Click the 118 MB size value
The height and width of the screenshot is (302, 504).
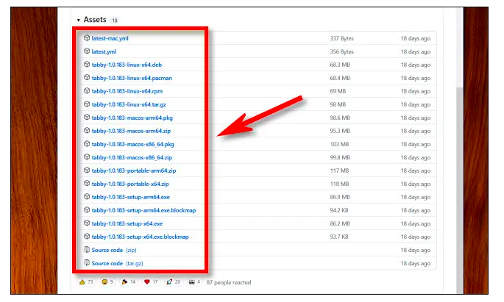pyautogui.click(x=339, y=184)
